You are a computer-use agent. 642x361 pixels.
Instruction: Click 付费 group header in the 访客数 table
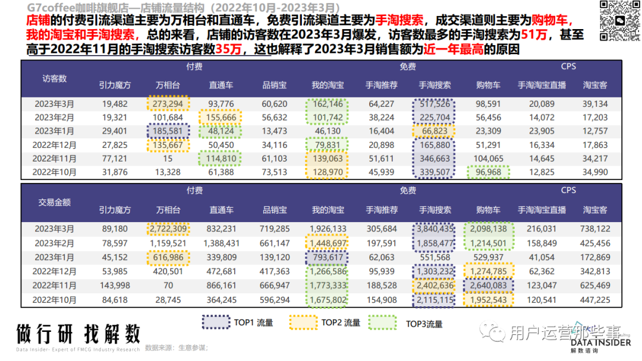(194, 66)
